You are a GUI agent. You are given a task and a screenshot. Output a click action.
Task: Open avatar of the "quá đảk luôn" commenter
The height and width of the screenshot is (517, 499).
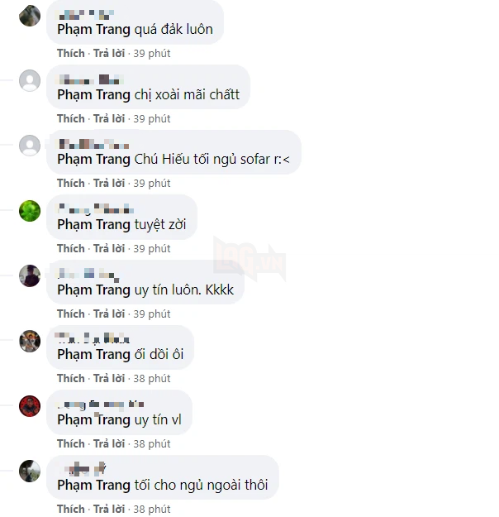(30, 16)
